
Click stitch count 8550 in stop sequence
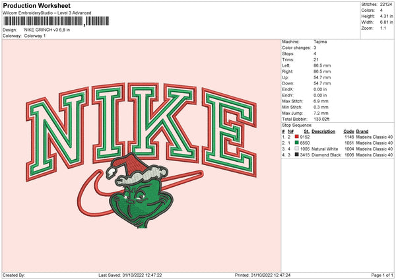[x=304, y=143]
